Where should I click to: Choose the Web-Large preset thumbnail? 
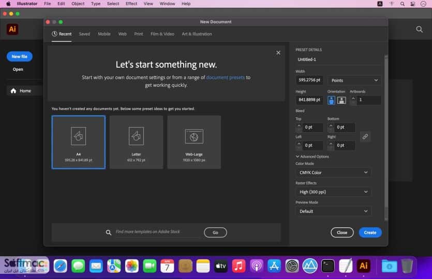[x=194, y=142]
